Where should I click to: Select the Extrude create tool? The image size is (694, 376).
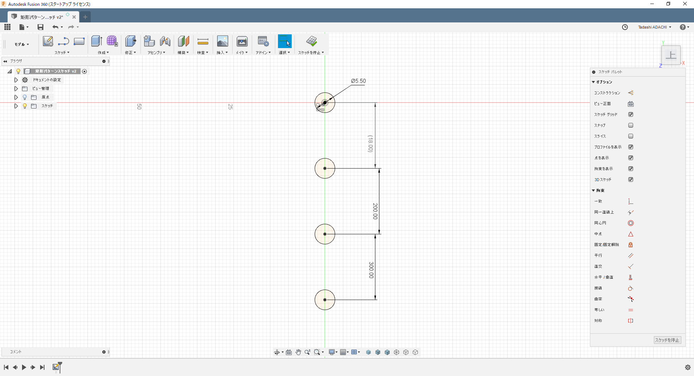[97, 41]
